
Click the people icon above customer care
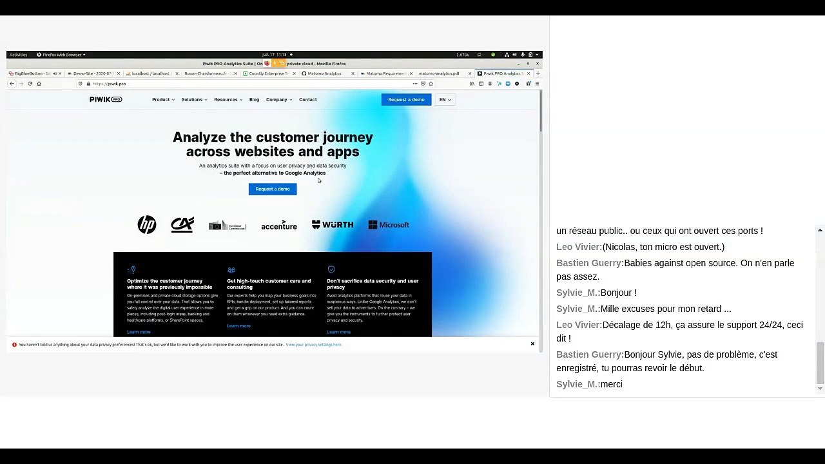231,270
